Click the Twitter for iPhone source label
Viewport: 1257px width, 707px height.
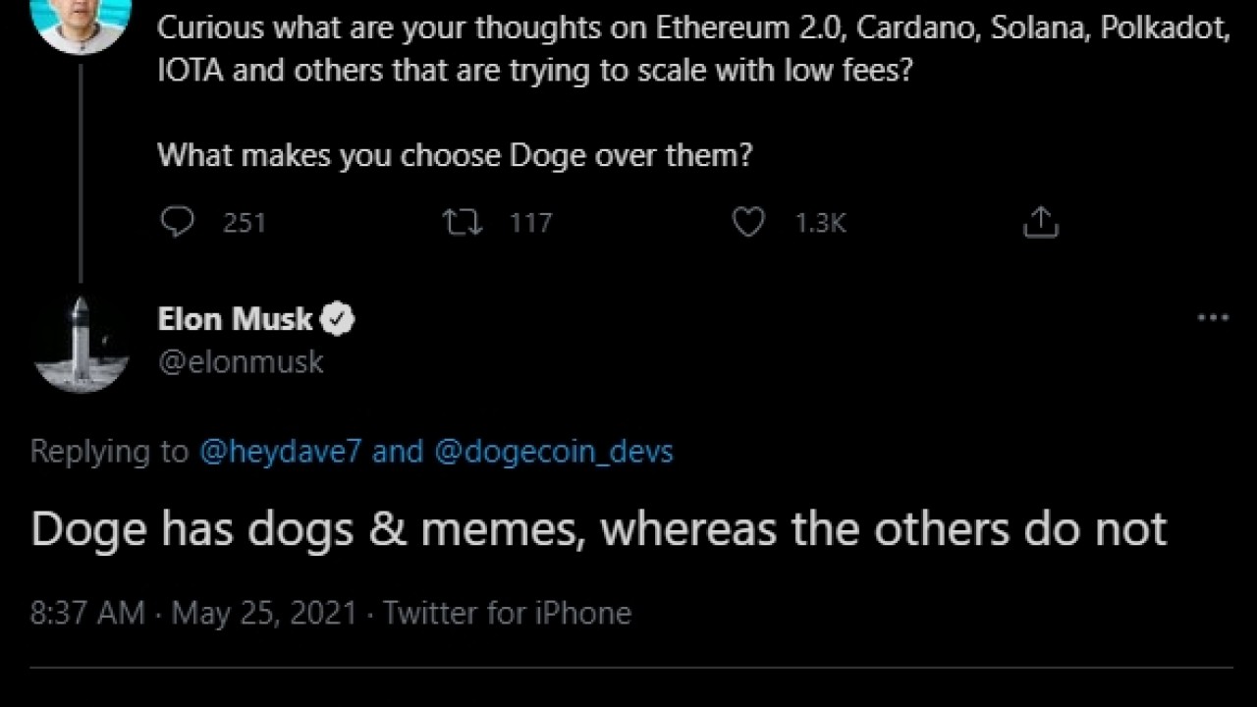507,614
